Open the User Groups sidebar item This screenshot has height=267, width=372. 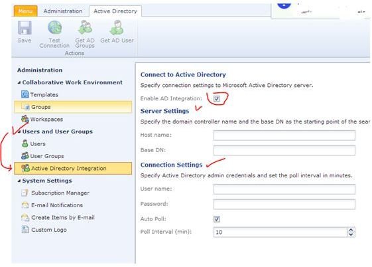click(42, 156)
